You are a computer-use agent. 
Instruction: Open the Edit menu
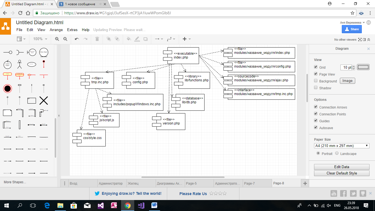(30, 30)
